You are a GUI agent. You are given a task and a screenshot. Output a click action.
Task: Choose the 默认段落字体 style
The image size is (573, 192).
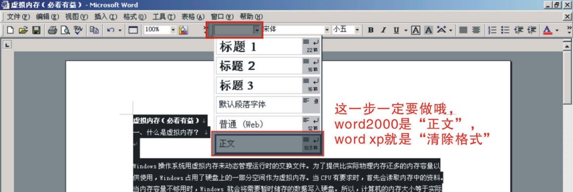coord(268,105)
